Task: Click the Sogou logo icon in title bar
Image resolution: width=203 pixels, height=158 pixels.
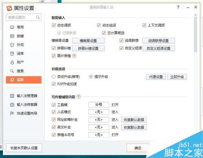Action: [x=9, y=8]
